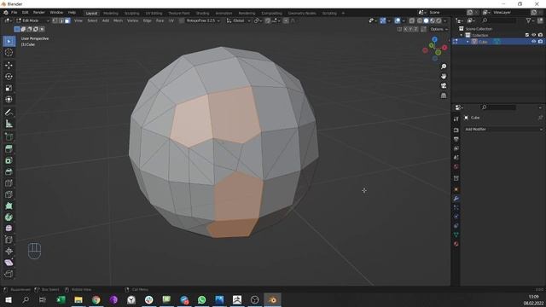This screenshot has height=307, width=546.
Task: Select the Select Box tool
Action: [x=9, y=42]
